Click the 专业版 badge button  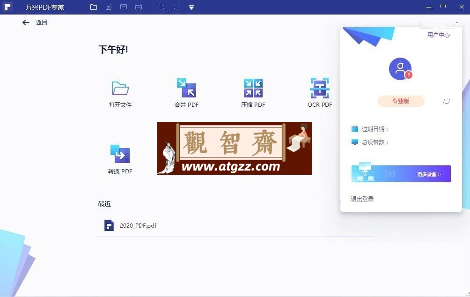coord(401,101)
